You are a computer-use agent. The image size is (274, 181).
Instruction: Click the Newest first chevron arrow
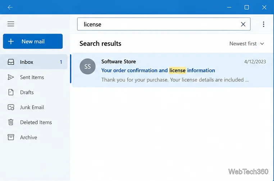[x=262, y=44]
